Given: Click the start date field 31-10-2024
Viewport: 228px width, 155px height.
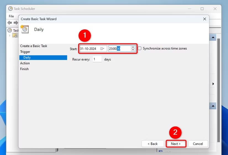Looking at the screenshot, I should (93, 49).
